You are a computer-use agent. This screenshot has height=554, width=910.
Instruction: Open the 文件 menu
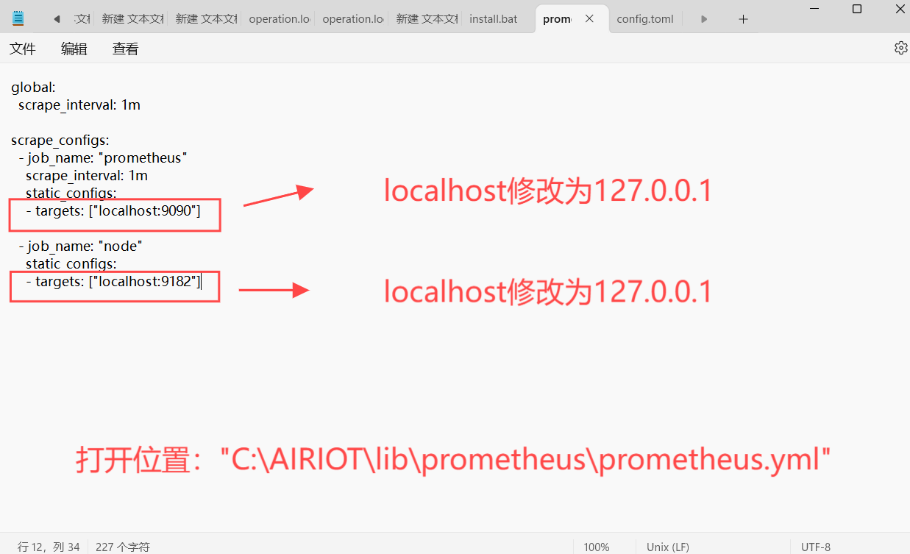click(23, 49)
